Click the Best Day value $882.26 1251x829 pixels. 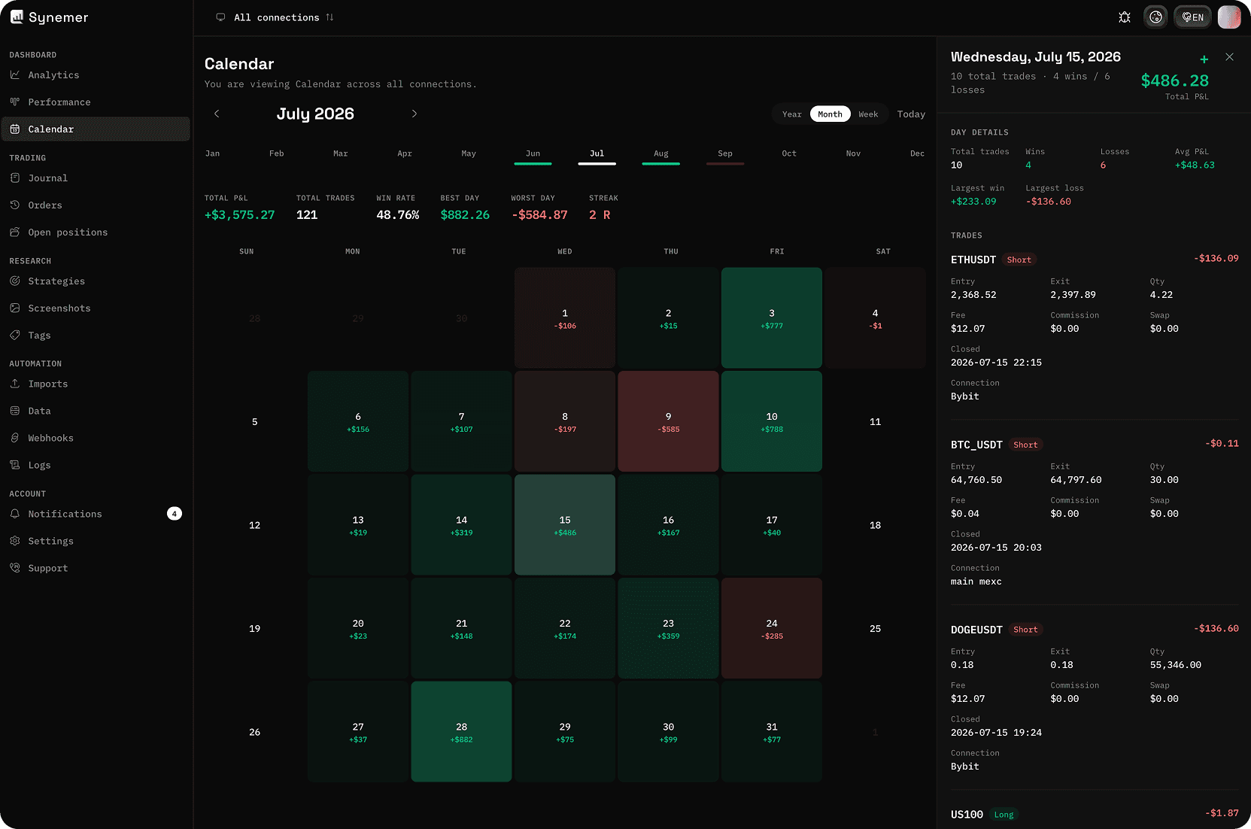click(465, 215)
